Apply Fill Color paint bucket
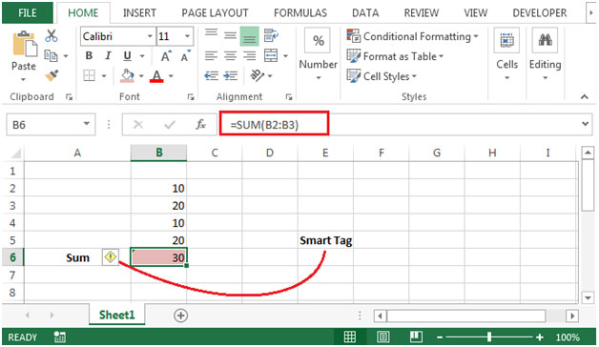This screenshot has height=347, width=599. point(127,75)
